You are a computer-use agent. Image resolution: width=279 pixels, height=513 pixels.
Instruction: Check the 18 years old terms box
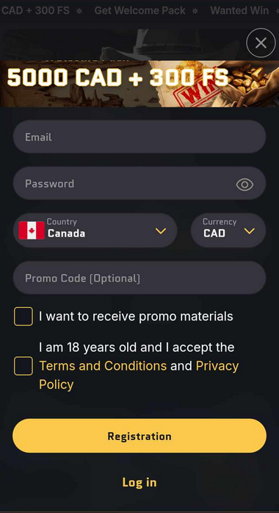(x=23, y=366)
